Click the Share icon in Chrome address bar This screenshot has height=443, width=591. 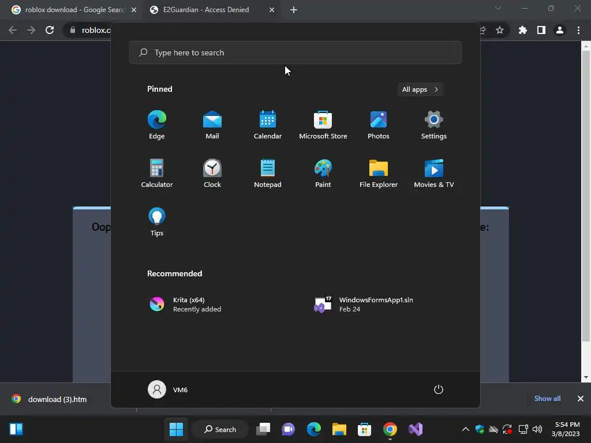[483, 30]
